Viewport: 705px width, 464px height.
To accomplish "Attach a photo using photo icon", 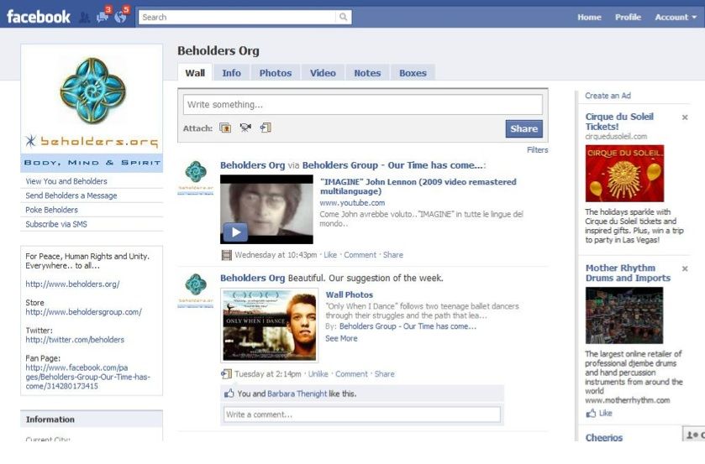I will point(225,128).
